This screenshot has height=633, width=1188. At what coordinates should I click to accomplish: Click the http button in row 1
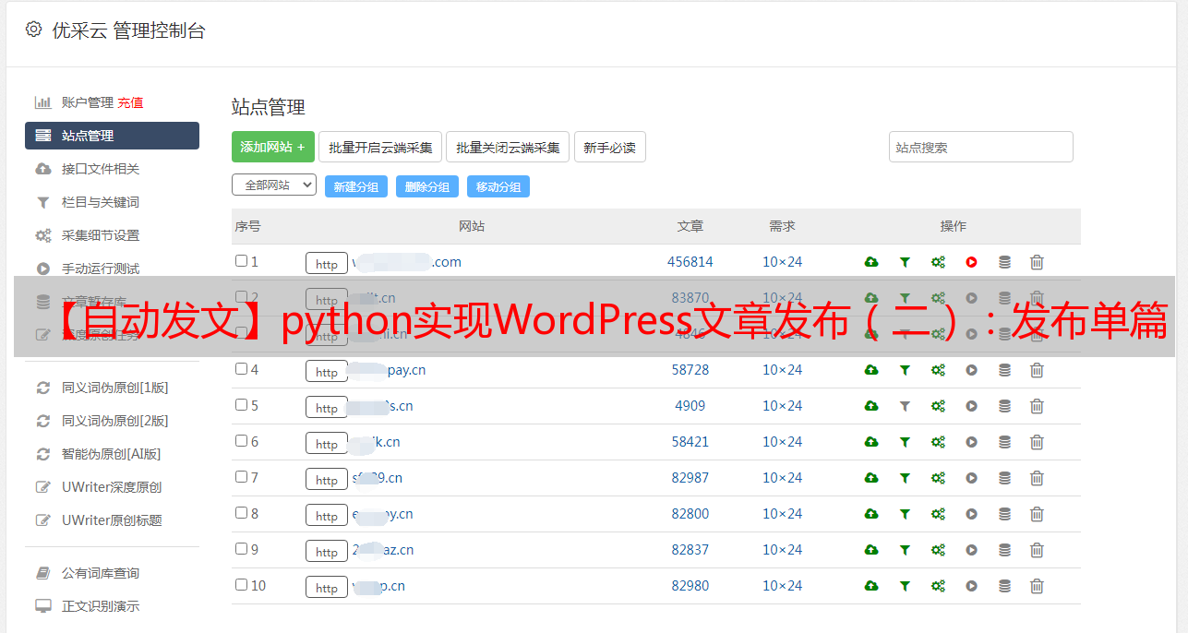point(327,263)
